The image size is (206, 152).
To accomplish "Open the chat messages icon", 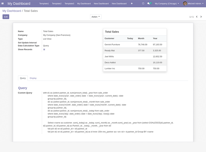I will [x=149, y=4].
